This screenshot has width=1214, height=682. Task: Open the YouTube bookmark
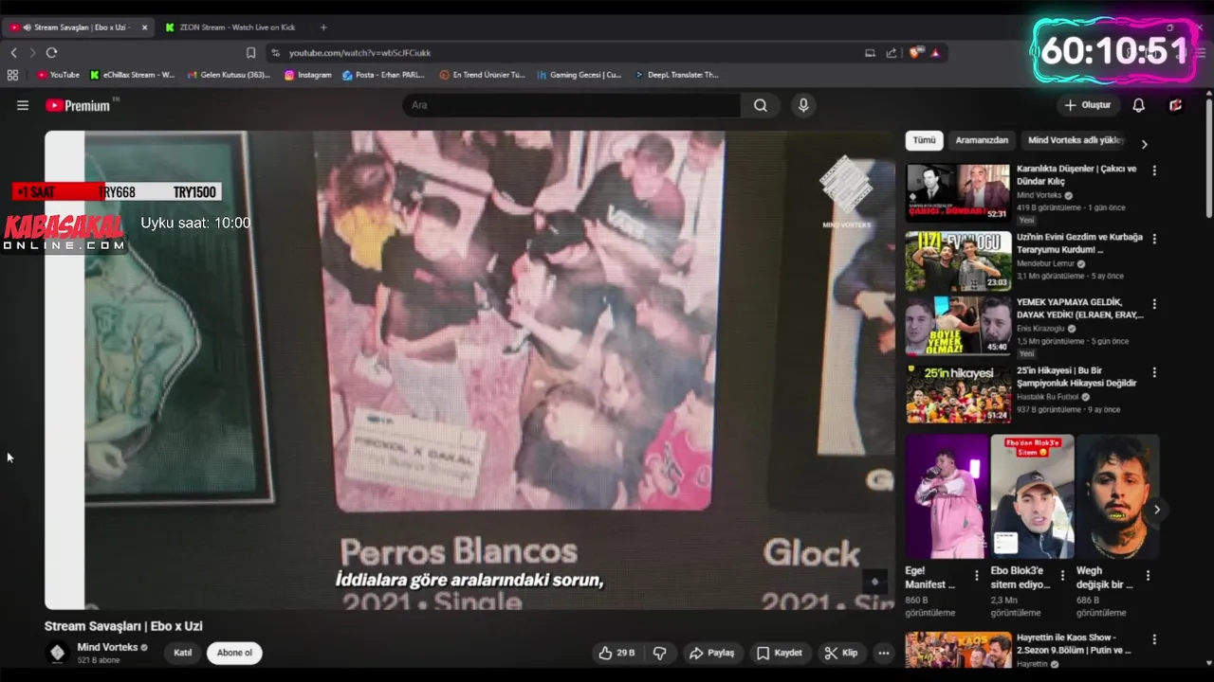tap(59, 75)
